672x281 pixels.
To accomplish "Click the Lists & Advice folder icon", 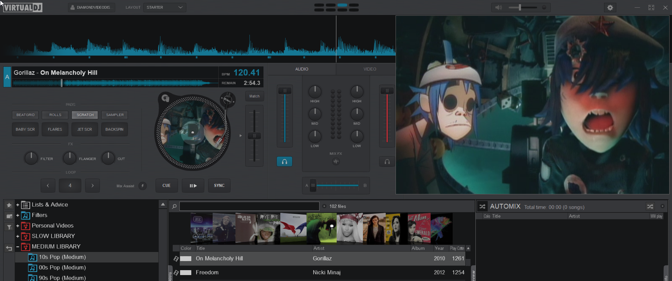I will 26,205.
